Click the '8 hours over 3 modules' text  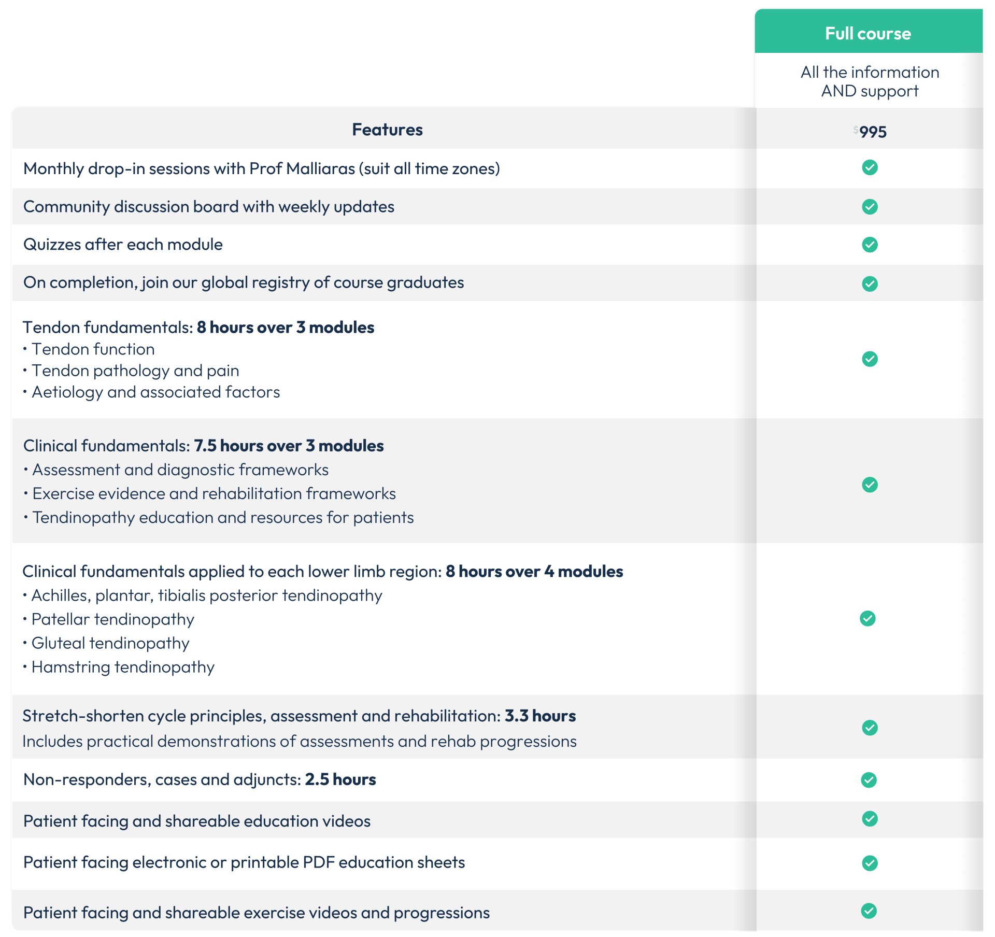[286, 328]
